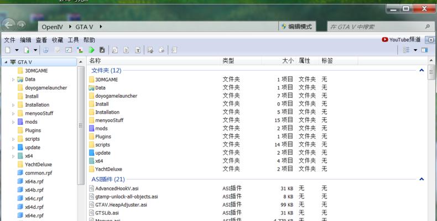
Task: Click the plain document page toolbar icon
Action: pos(126,50)
